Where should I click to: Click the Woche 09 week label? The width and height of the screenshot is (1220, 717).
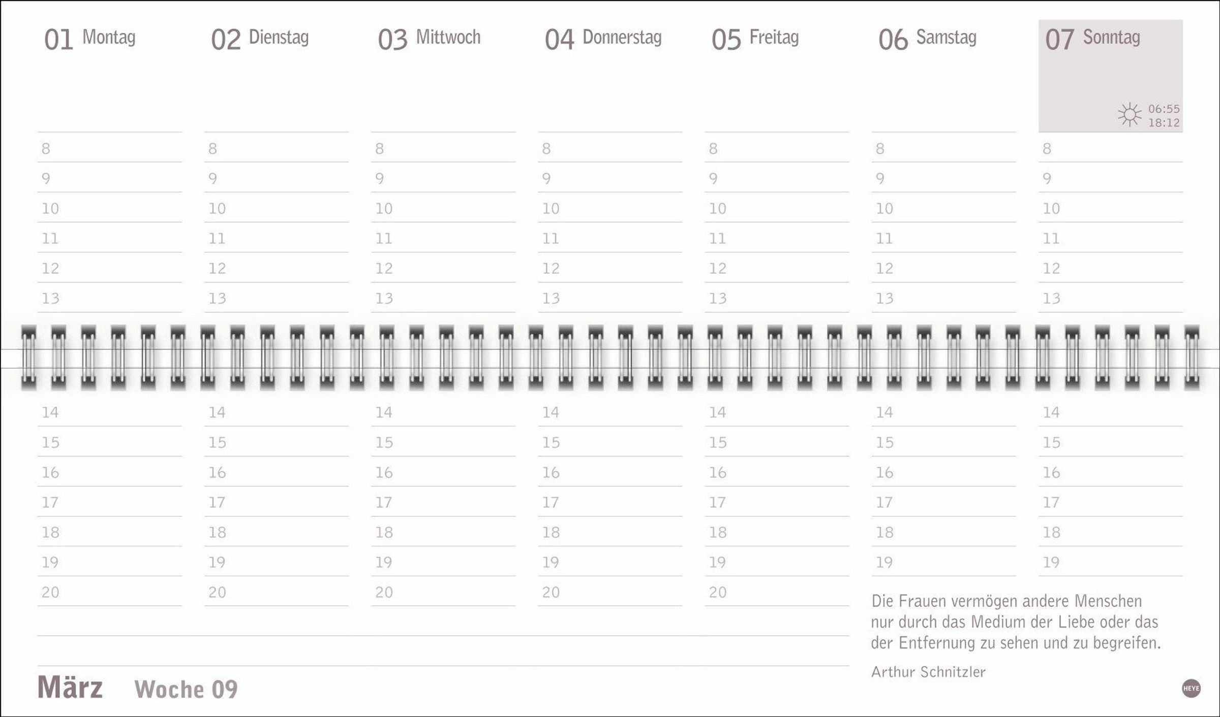tap(186, 690)
